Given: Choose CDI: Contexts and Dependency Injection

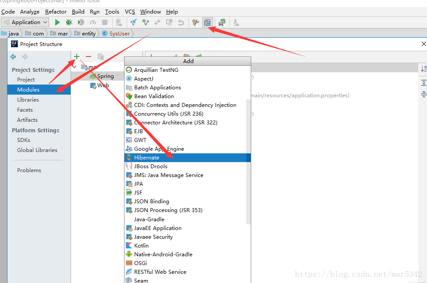Looking at the screenshot, I should (185, 105).
